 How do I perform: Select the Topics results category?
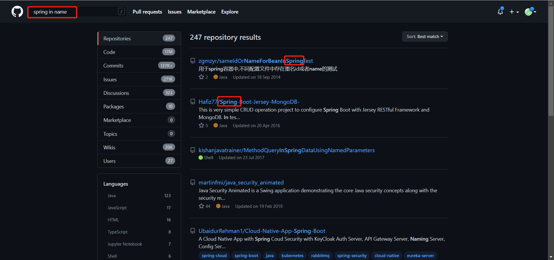(x=139, y=134)
